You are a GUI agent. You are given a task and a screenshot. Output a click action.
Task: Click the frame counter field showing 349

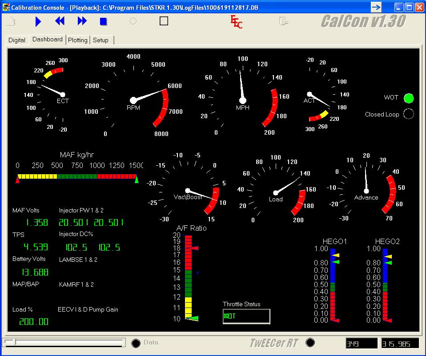pos(362,344)
